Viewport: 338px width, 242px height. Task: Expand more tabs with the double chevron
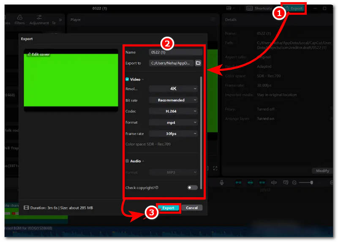point(60,19)
